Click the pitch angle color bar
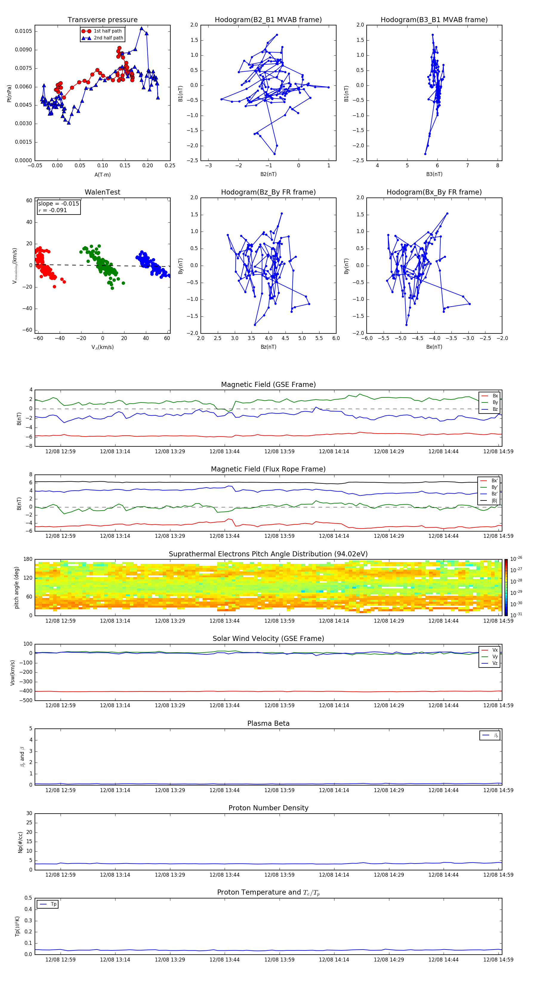The height and width of the screenshot is (986, 537). click(506, 587)
